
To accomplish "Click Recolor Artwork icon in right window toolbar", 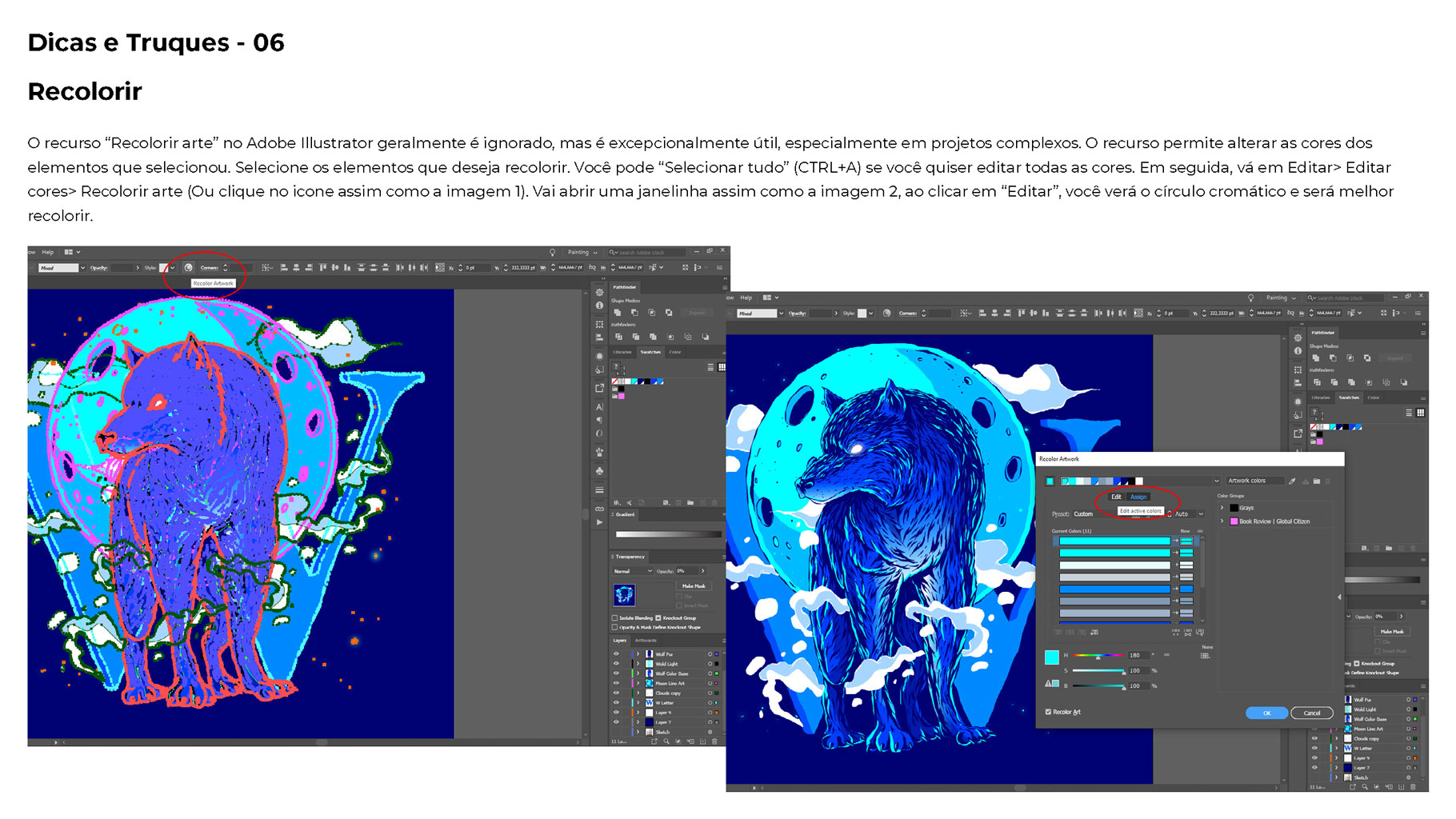I will [x=886, y=314].
